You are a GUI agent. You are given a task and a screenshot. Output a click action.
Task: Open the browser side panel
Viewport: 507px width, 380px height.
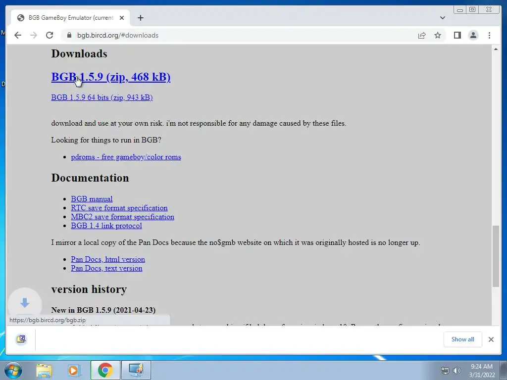[x=457, y=35]
